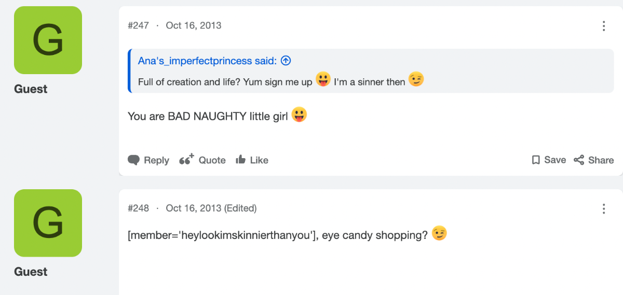Click the #247 post number link
Screen dimensions: 623x295
(138, 25)
